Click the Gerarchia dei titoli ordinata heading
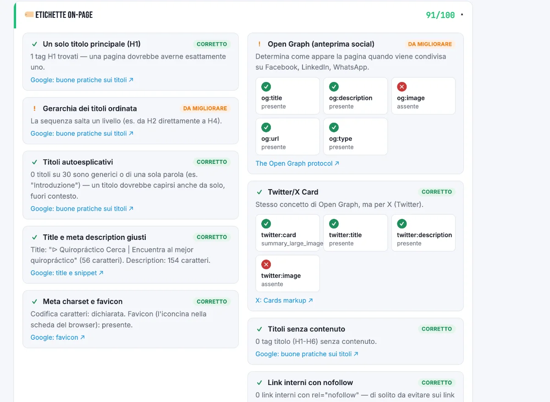The height and width of the screenshot is (402, 550). tap(90, 109)
